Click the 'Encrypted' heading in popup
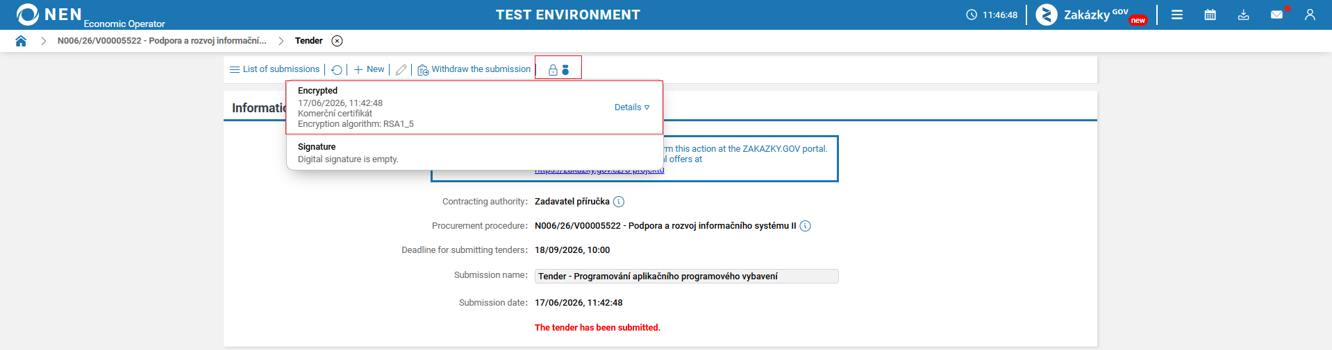 click(317, 91)
